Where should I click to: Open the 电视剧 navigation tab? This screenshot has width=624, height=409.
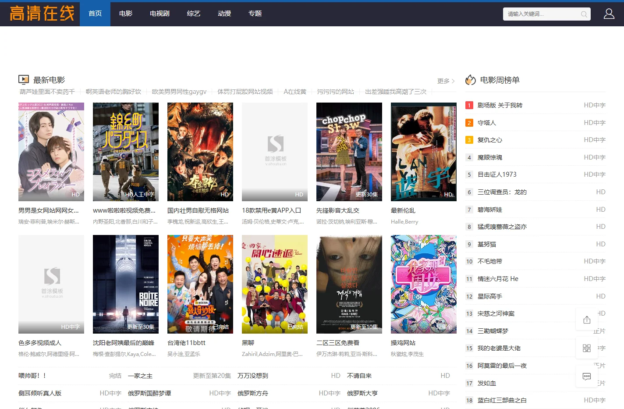pos(160,14)
